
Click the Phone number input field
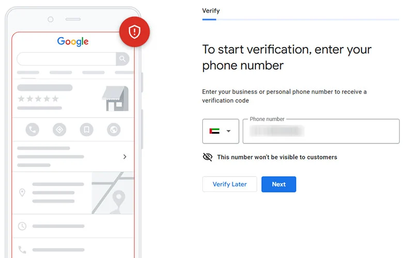(x=321, y=132)
